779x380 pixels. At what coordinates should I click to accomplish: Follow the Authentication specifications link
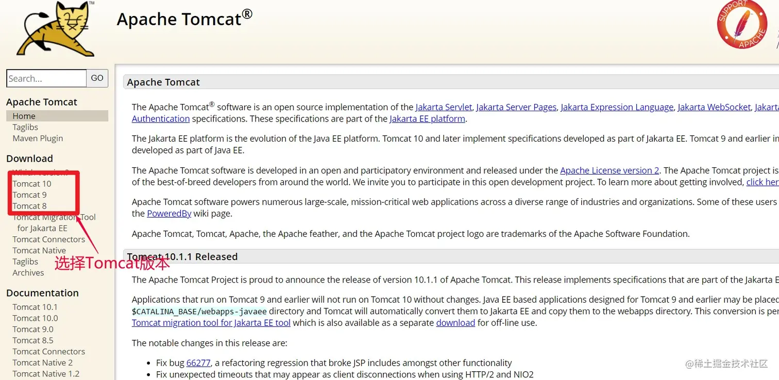tap(161, 119)
